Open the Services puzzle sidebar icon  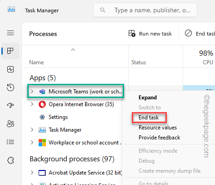point(10,160)
